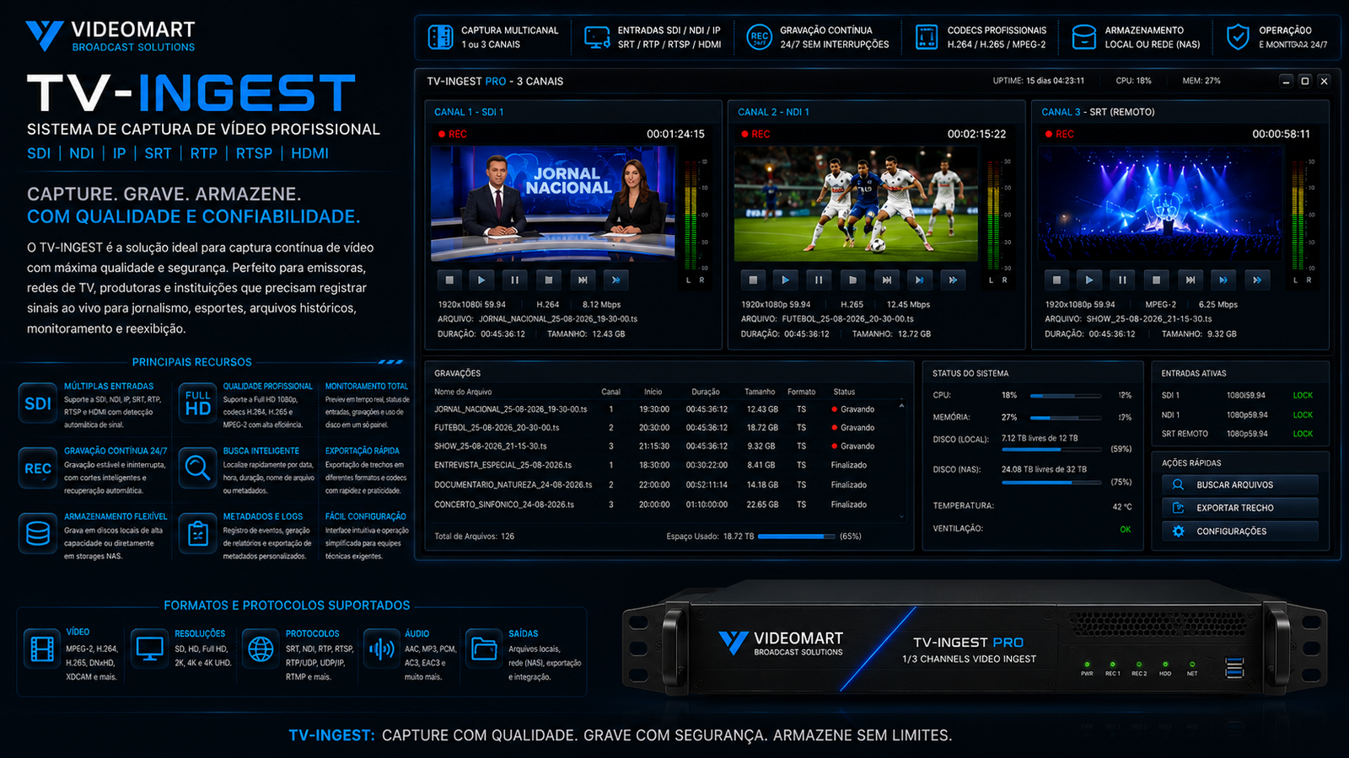Sort recordings by Duração column header
Viewport: 1349px width, 758px height.
(706, 392)
